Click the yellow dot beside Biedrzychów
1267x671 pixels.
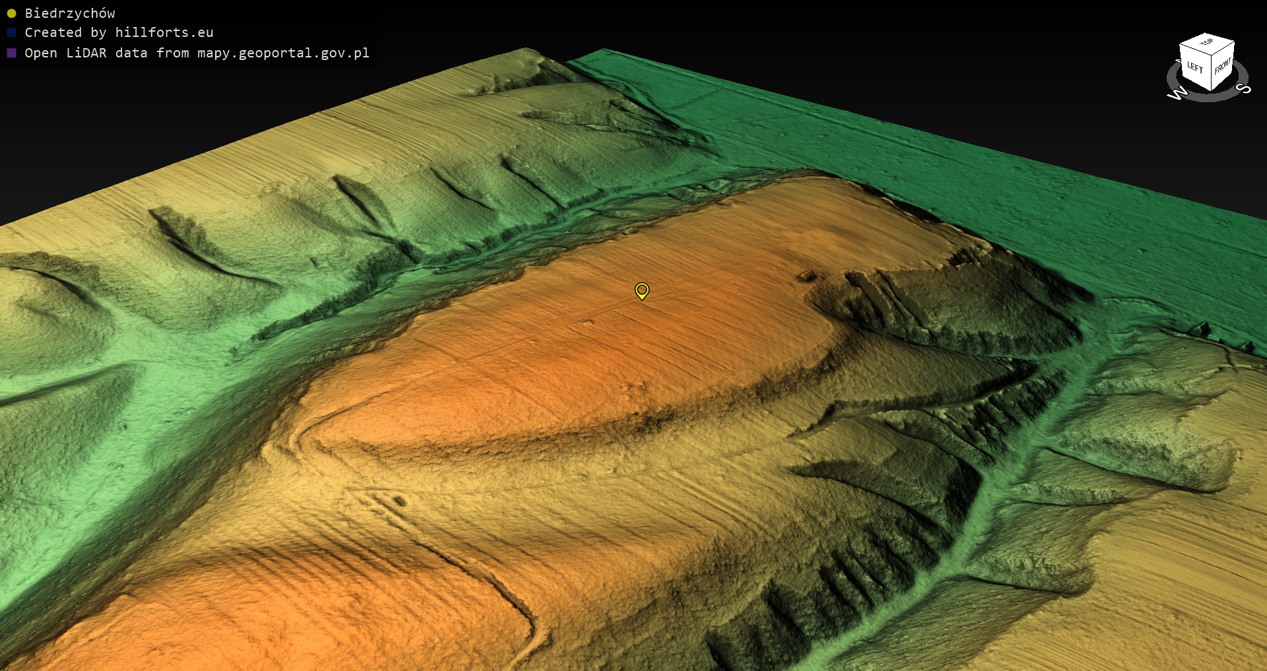[11, 13]
